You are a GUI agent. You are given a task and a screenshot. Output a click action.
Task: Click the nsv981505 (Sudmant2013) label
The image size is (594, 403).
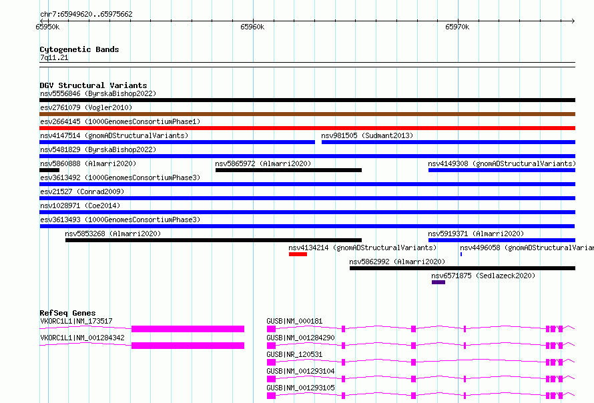pyautogui.click(x=367, y=135)
